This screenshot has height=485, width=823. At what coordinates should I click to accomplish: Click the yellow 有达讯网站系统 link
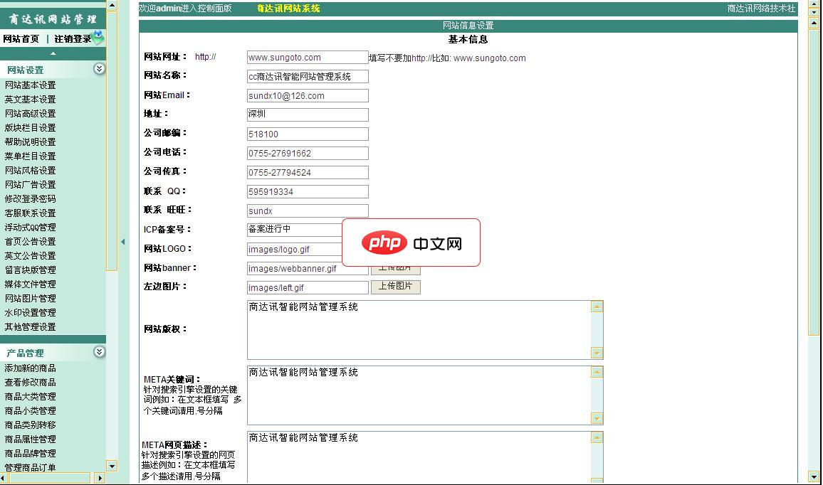289,9
